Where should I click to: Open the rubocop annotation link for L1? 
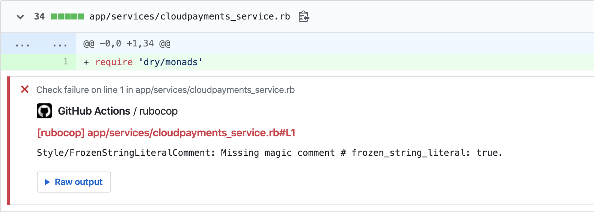(166, 133)
